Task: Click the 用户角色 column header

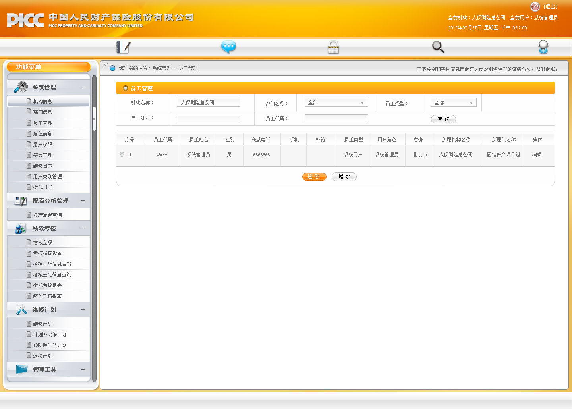Action: point(387,140)
